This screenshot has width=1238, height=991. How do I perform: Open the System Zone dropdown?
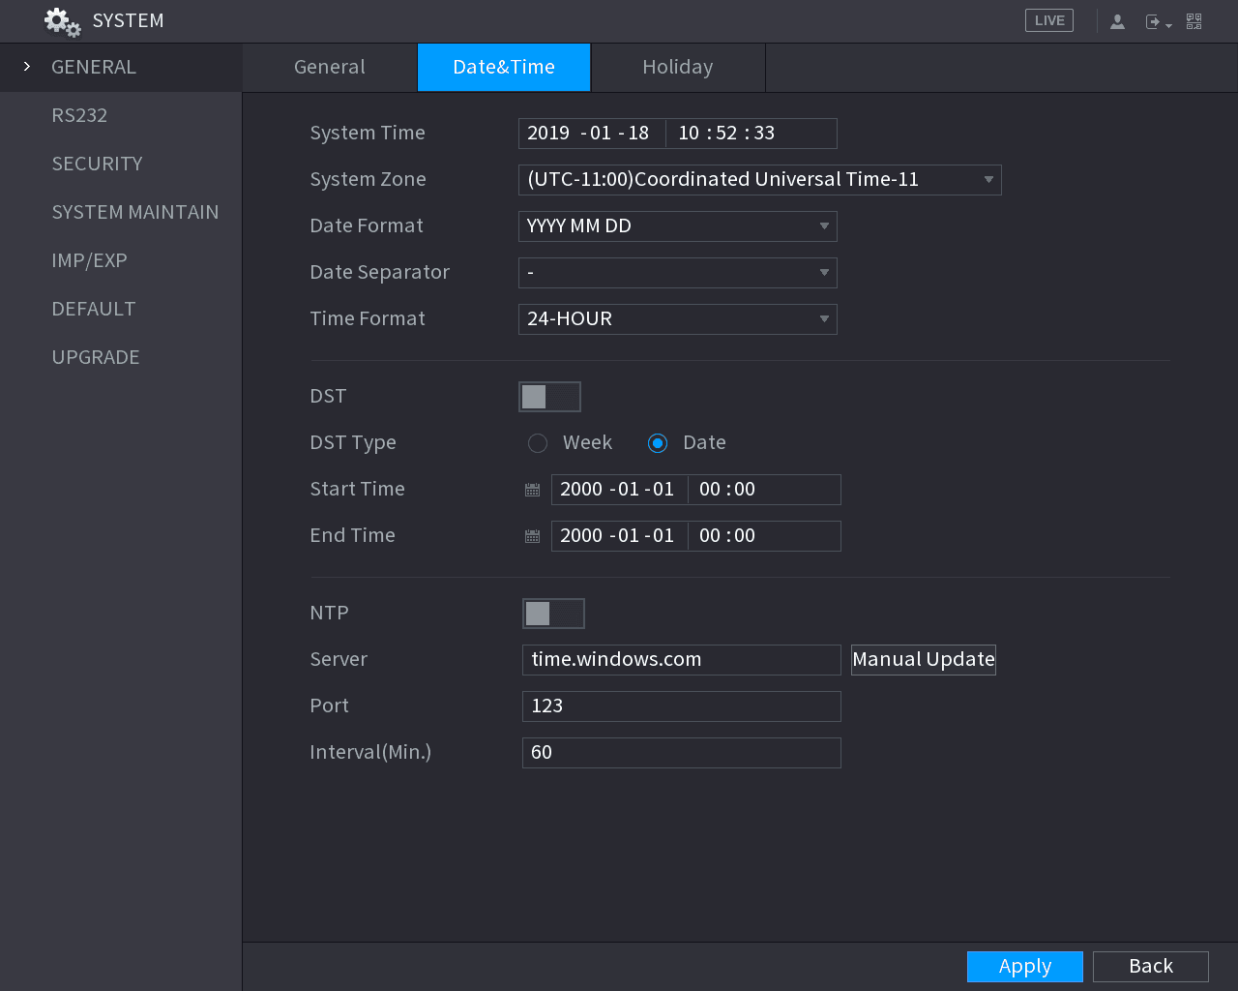760,180
